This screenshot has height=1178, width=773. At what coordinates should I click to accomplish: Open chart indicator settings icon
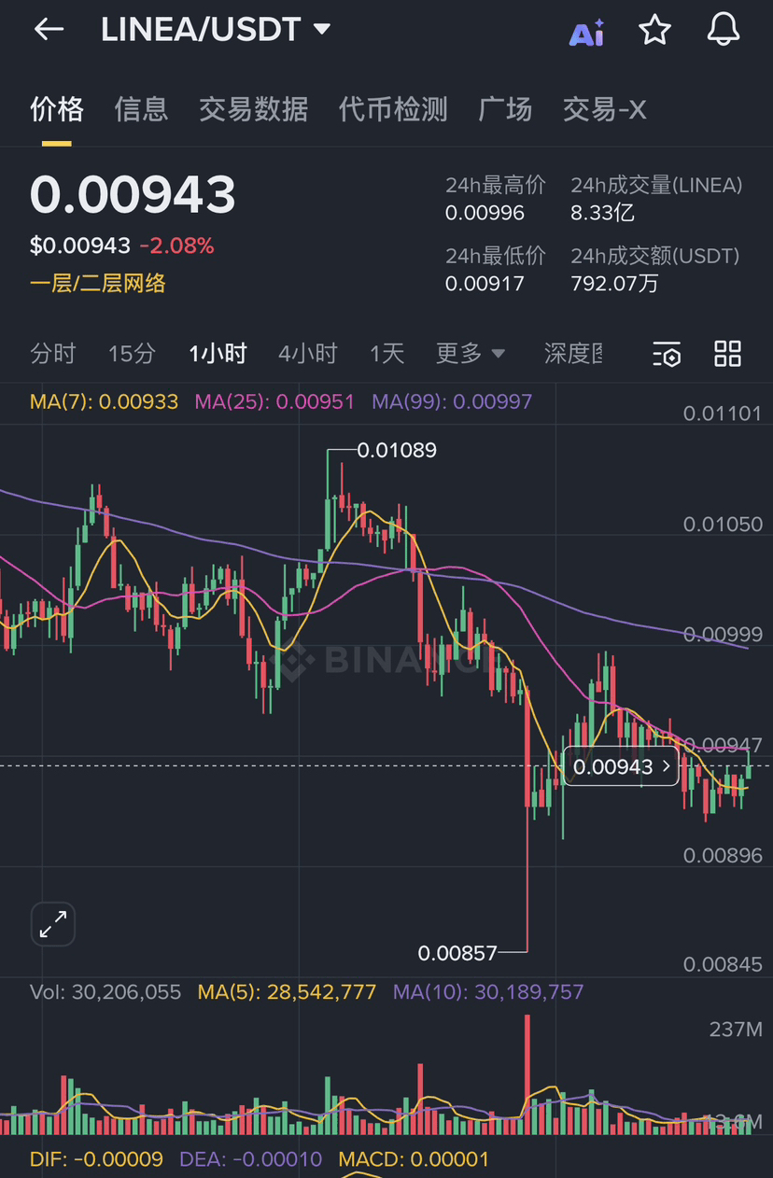[667, 354]
